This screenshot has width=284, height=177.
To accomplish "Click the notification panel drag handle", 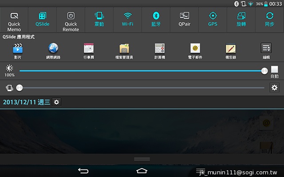I will [x=142, y=159].
